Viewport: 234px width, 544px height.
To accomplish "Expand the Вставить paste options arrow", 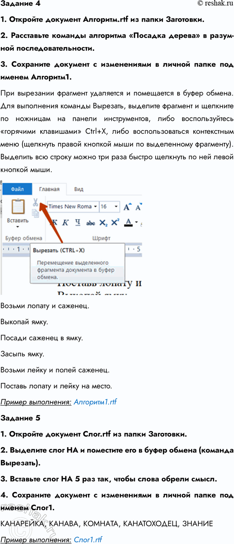I will click(18, 226).
